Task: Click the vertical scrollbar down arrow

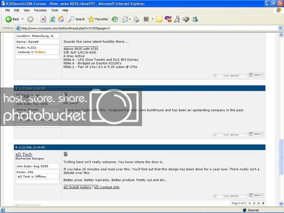Action: [281, 204]
